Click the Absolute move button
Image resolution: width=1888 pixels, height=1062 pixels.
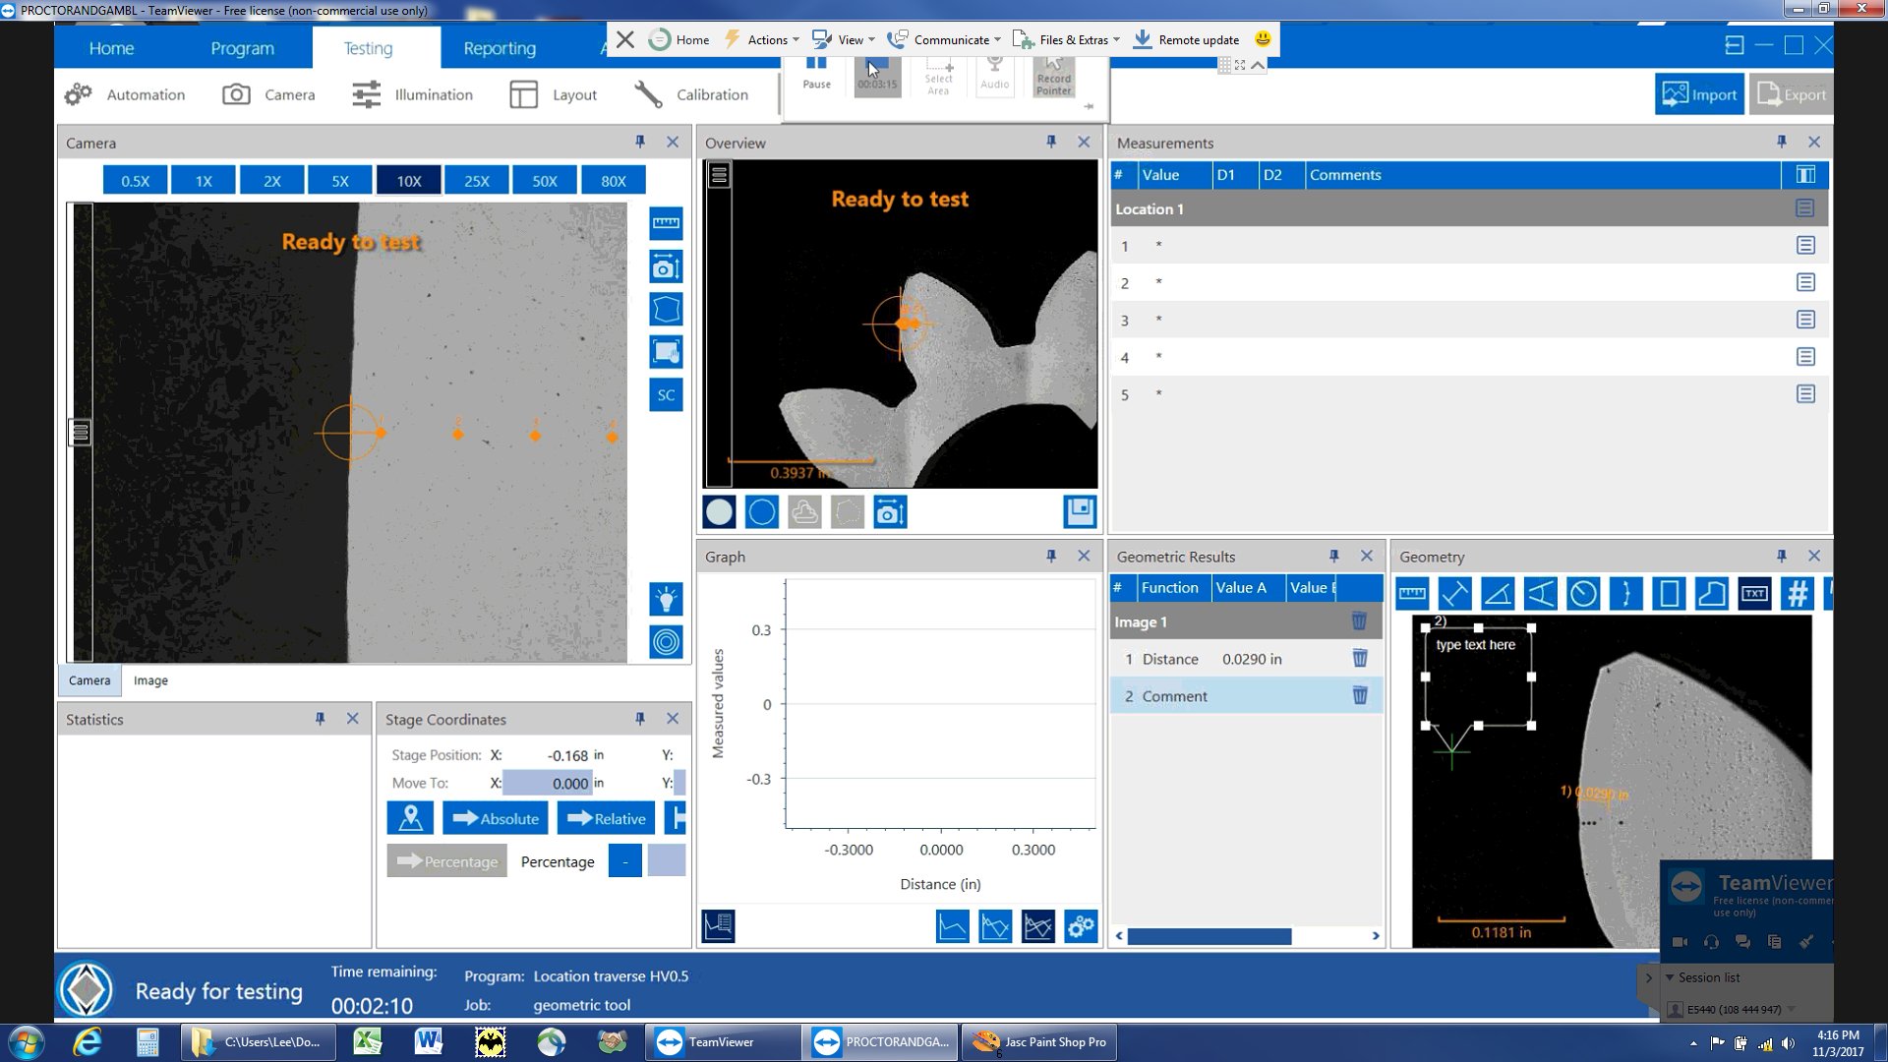coord(496,818)
